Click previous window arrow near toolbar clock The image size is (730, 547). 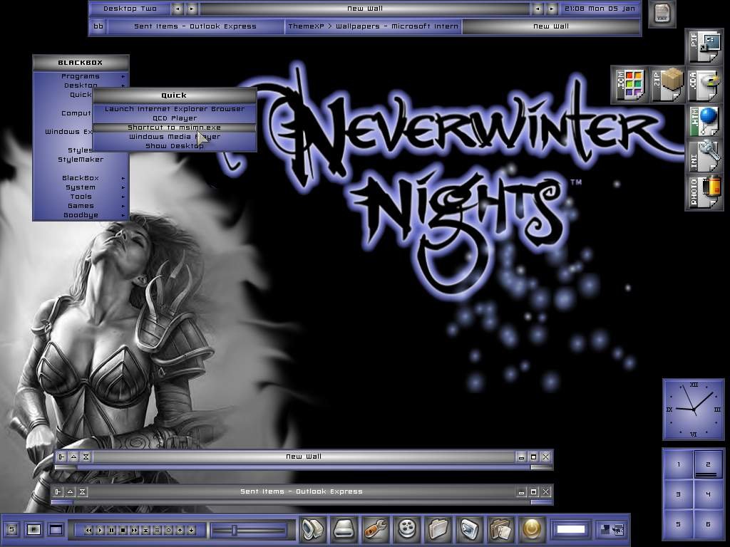[538, 9]
